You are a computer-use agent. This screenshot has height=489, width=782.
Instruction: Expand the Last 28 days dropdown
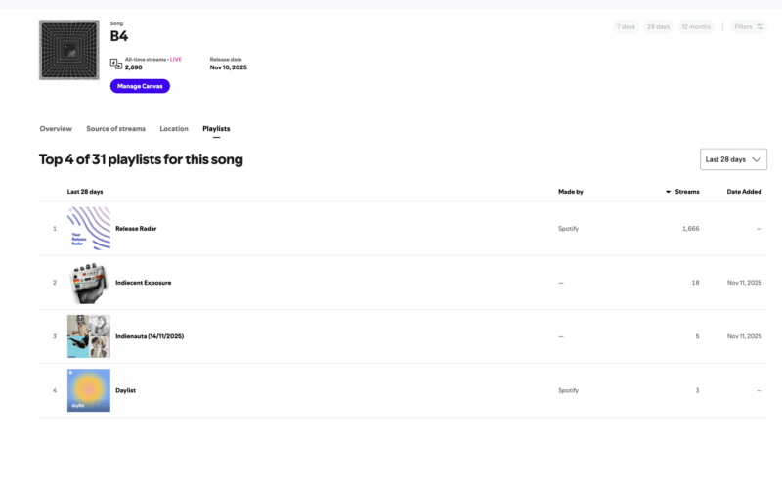pos(733,159)
